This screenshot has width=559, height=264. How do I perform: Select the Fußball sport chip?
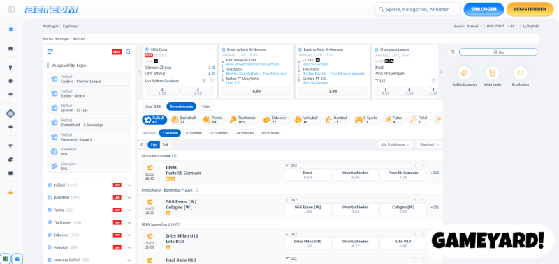154,120
